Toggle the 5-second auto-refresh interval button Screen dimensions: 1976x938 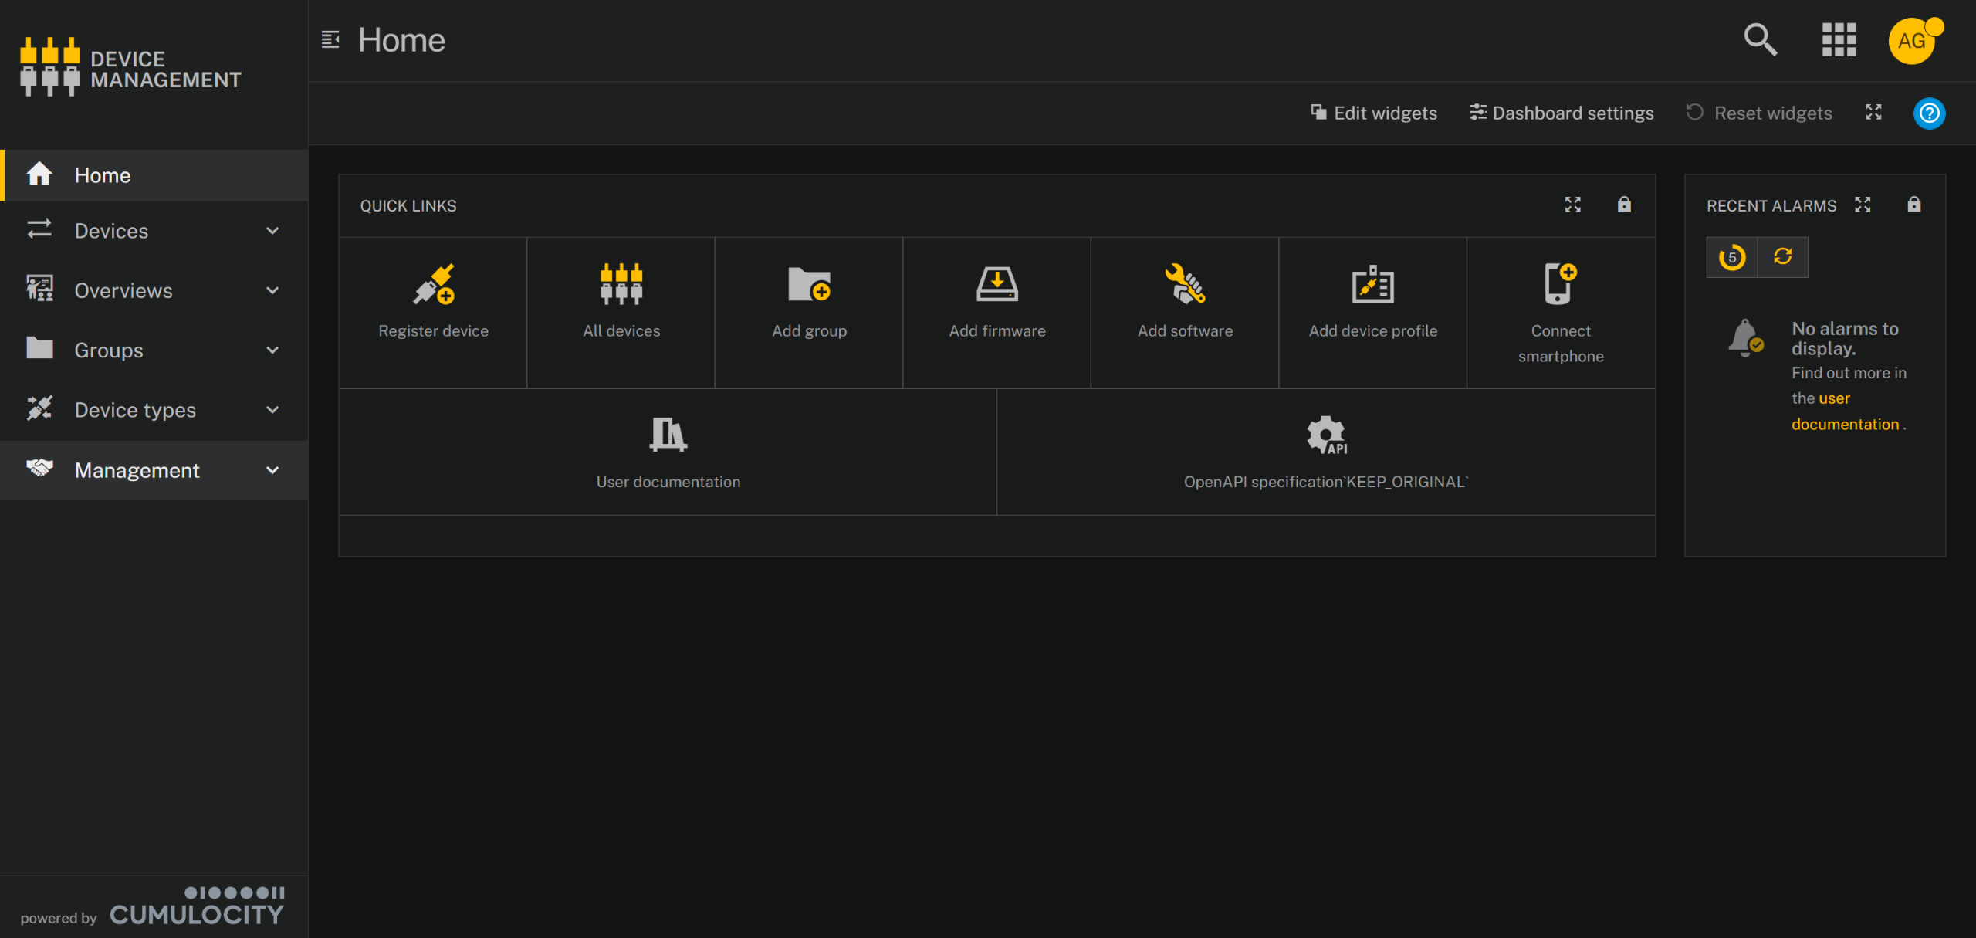tap(1731, 257)
